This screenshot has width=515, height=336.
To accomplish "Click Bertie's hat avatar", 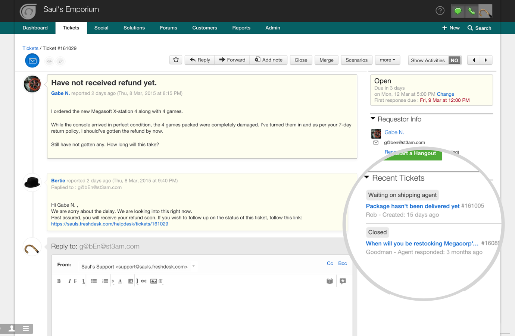I will tap(32, 183).
